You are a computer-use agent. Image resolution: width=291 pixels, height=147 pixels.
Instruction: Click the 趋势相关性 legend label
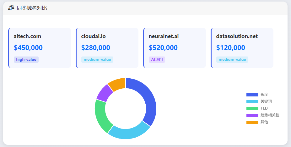point(270,115)
